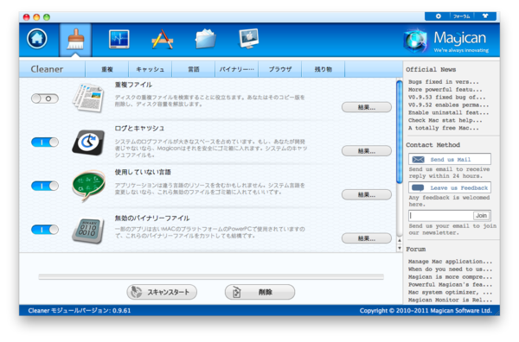Open the フォーラム forum link in title bar
This screenshot has height=342, width=519.
(461, 16)
